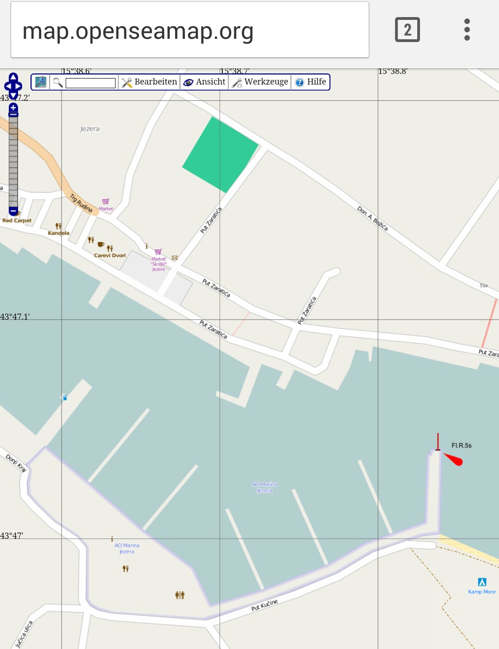
Task: Click the magnifier search icon
Action: pyautogui.click(x=57, y=82)
